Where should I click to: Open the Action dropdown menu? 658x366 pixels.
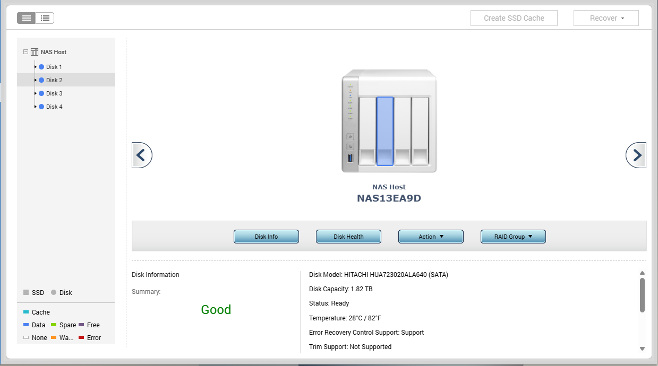click(431, 237)
